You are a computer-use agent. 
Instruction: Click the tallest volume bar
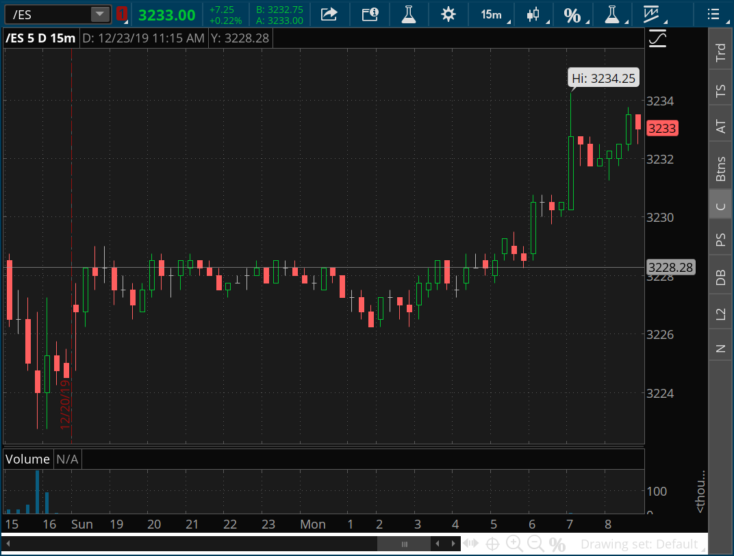pos(38,492)
